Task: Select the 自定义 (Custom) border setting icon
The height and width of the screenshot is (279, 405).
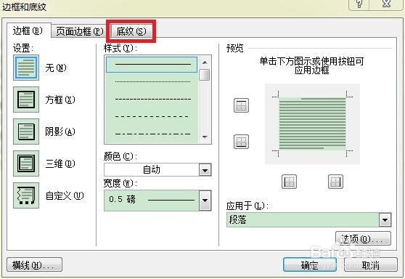Action: pyautogui.click(x=26, y=195)
